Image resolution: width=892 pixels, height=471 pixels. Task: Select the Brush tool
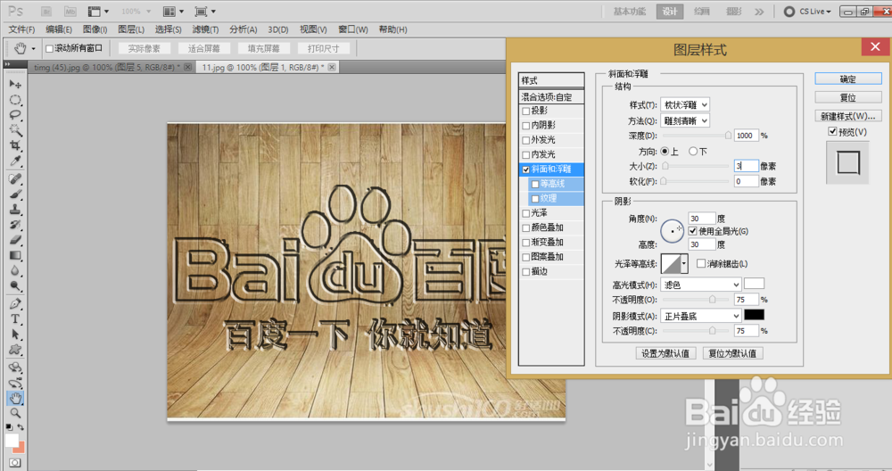[15, 194]
